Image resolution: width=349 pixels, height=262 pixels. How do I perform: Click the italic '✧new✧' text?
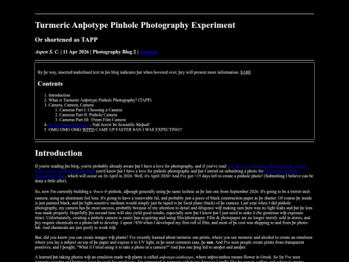coord(100,191)
